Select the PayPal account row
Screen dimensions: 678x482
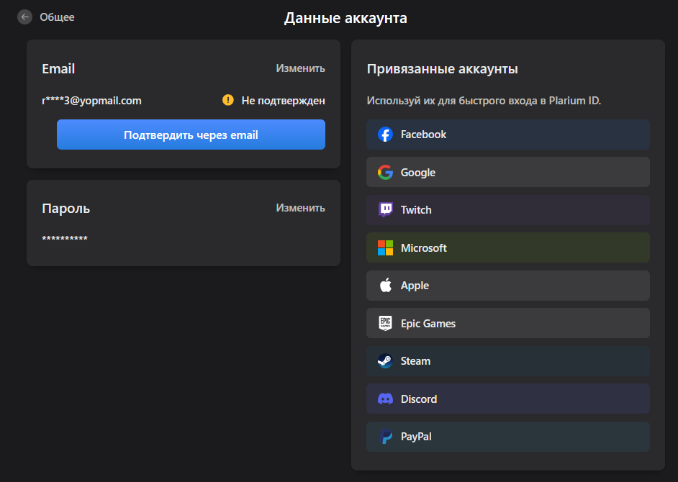(x=507, y=437)
